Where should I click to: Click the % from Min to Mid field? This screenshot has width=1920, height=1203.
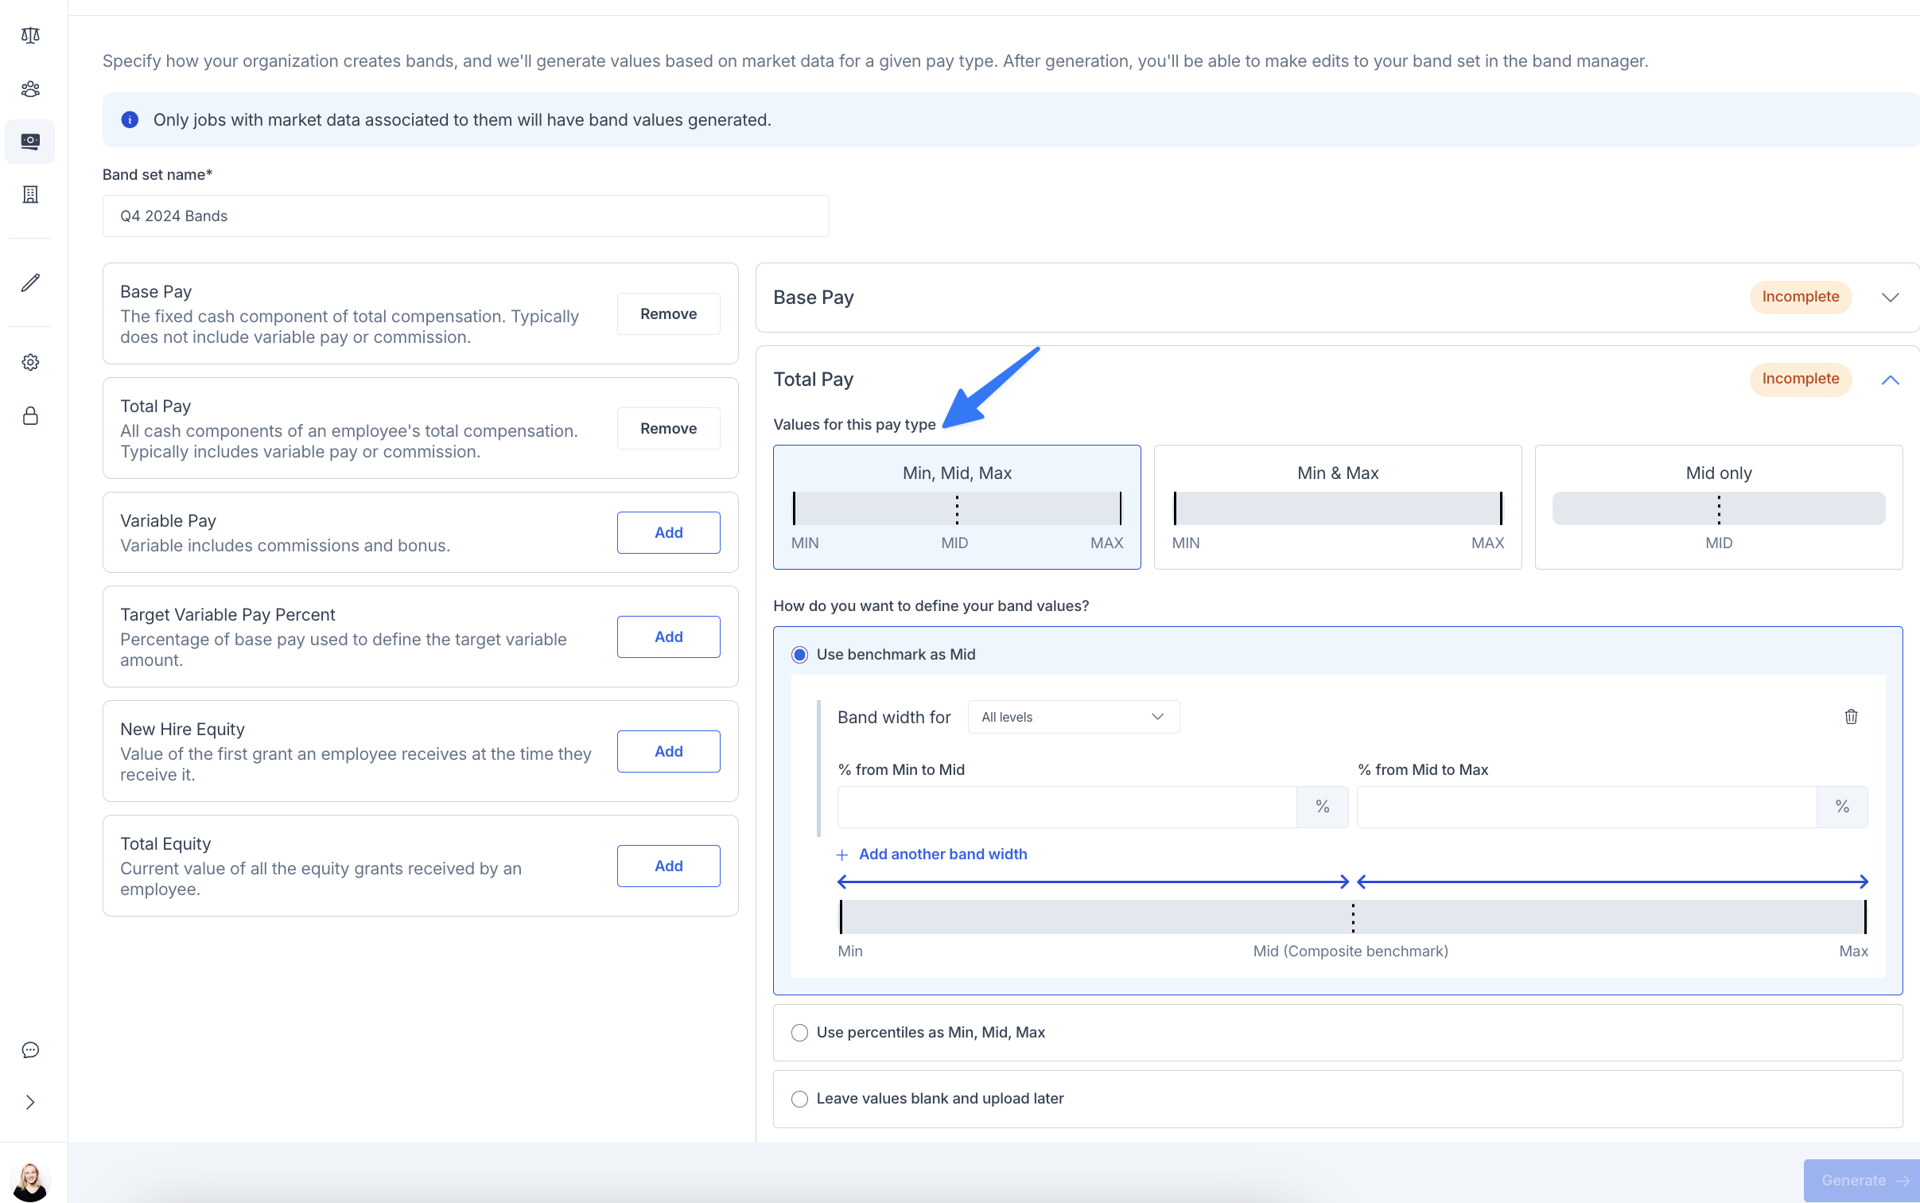click(x=1066, y=807)
